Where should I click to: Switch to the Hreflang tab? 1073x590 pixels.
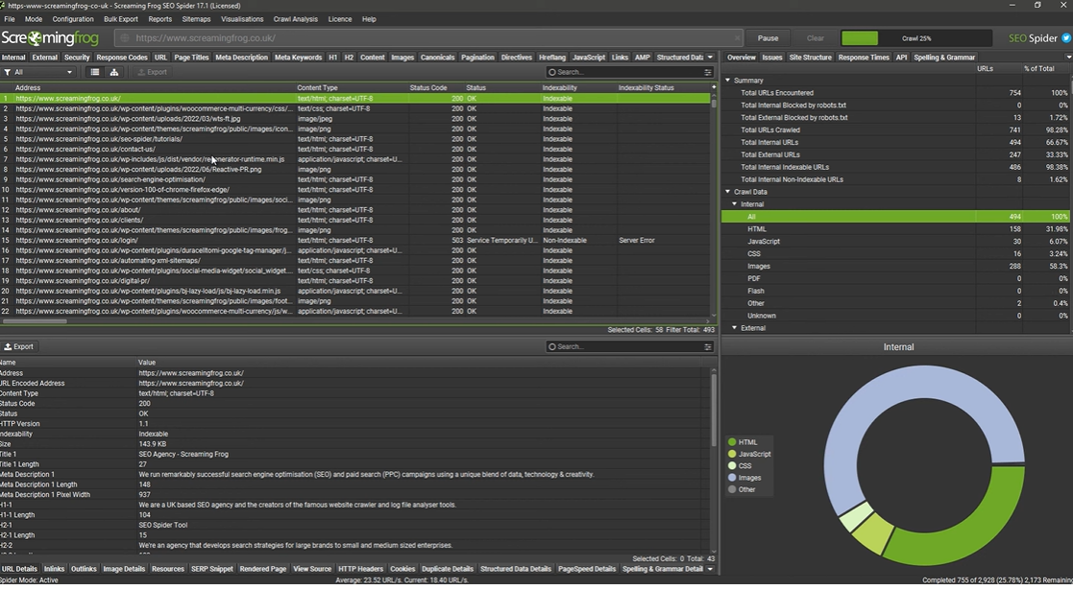click(x=552, y=58)
